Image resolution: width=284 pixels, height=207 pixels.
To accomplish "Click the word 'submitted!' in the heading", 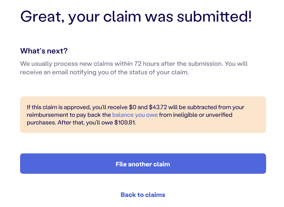I will coord(215,16).
